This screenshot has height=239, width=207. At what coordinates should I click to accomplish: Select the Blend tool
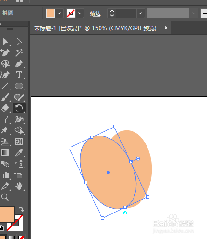coord(5,164)
